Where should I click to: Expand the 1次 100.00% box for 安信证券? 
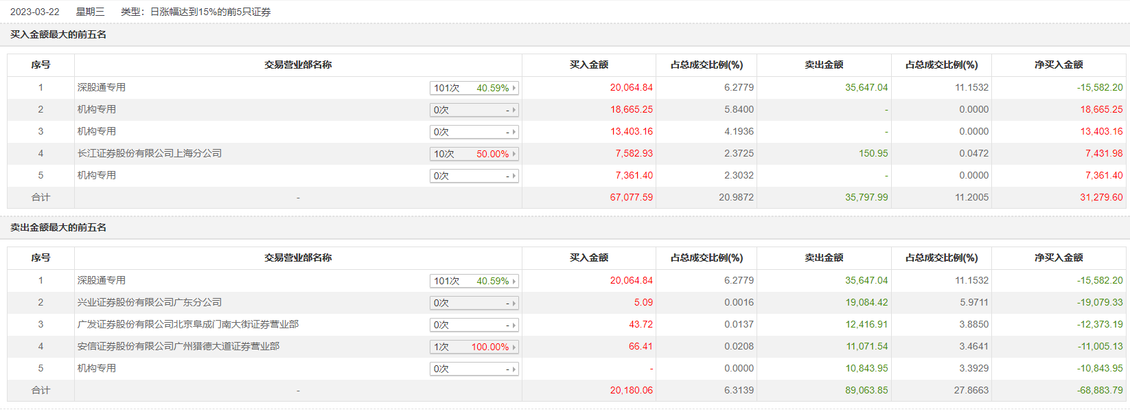pyautogui.click(x=474, y=347)
